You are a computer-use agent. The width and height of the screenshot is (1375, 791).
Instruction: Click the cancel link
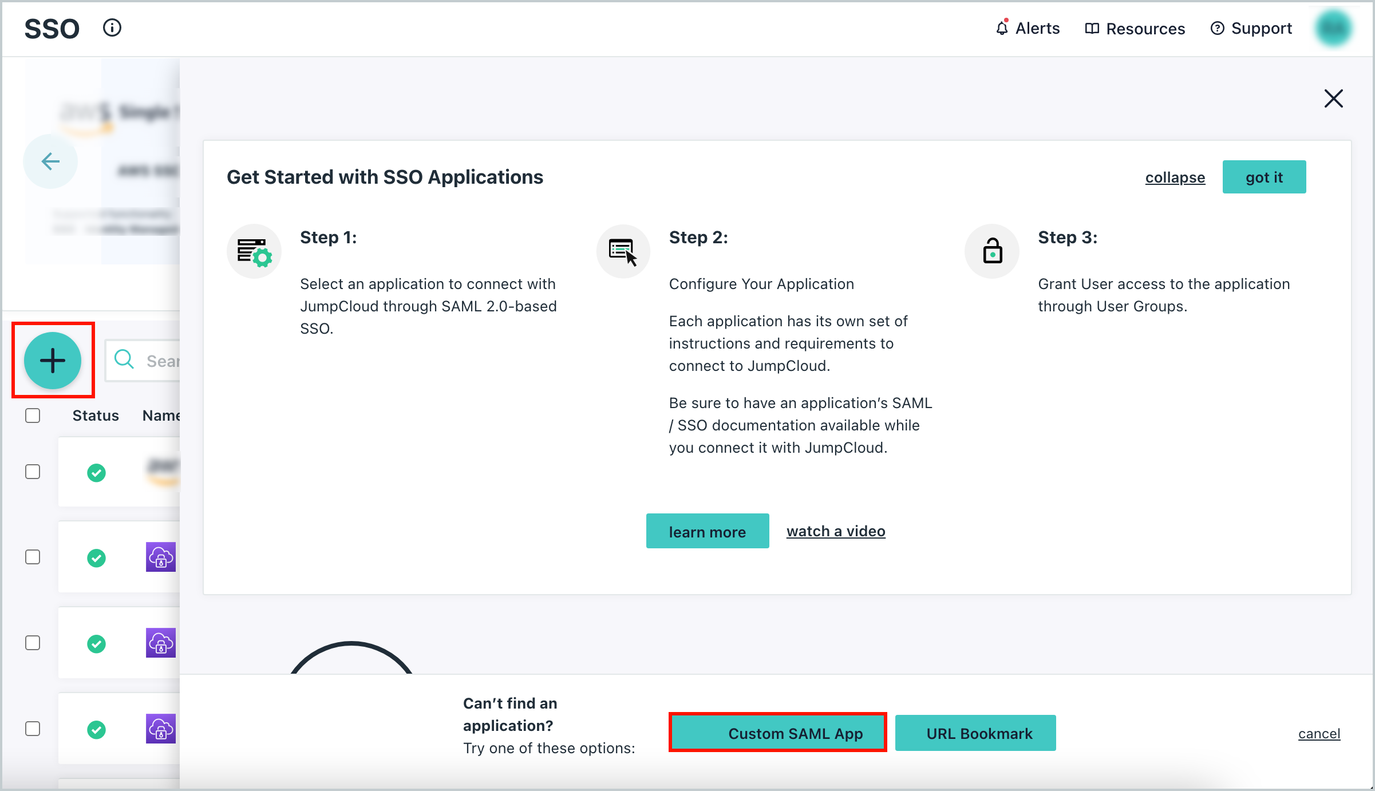coord(1319,734)
